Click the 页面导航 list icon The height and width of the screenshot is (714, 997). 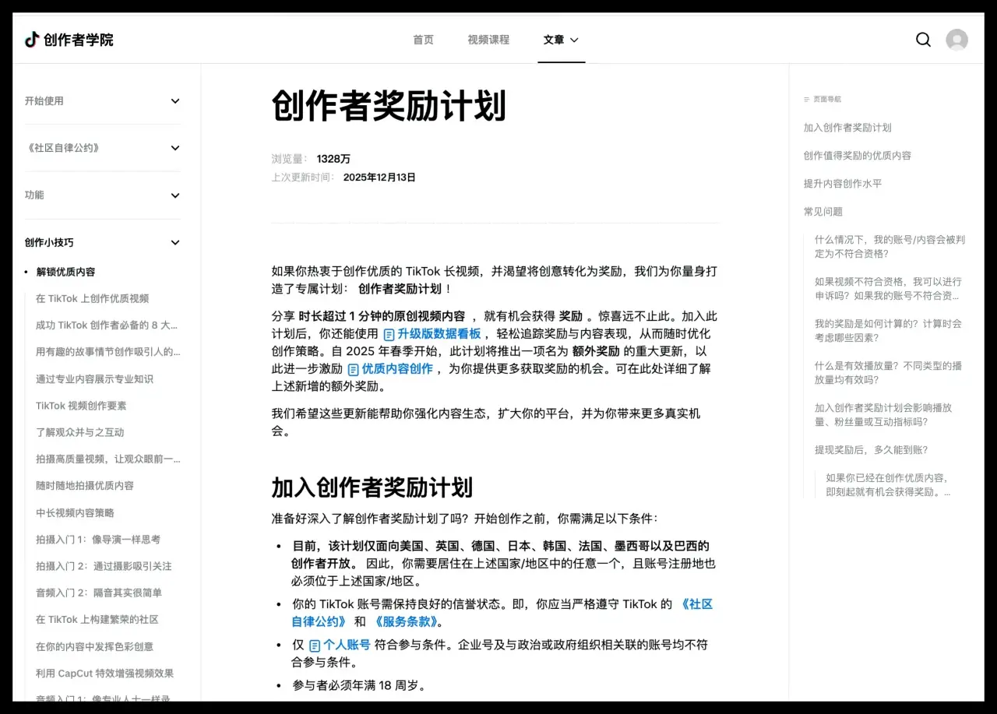807,100
